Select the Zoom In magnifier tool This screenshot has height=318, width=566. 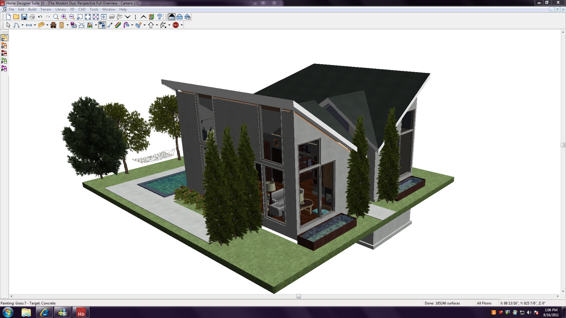tap(64, 16)
